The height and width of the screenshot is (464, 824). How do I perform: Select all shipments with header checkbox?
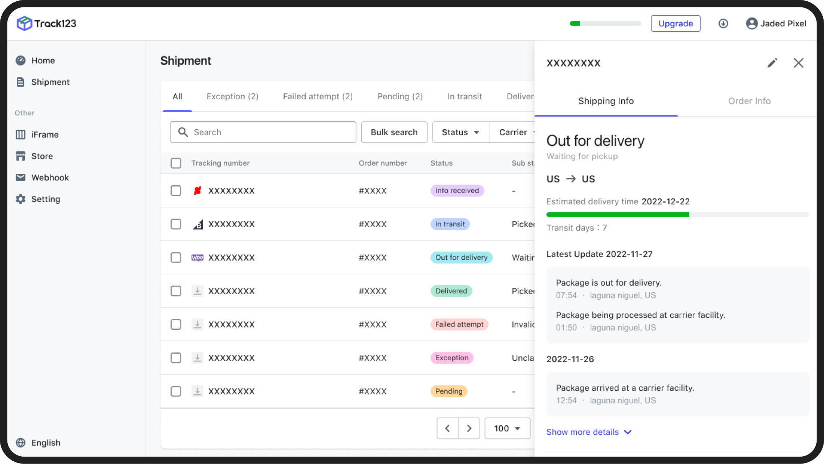[x=176, y=163]
